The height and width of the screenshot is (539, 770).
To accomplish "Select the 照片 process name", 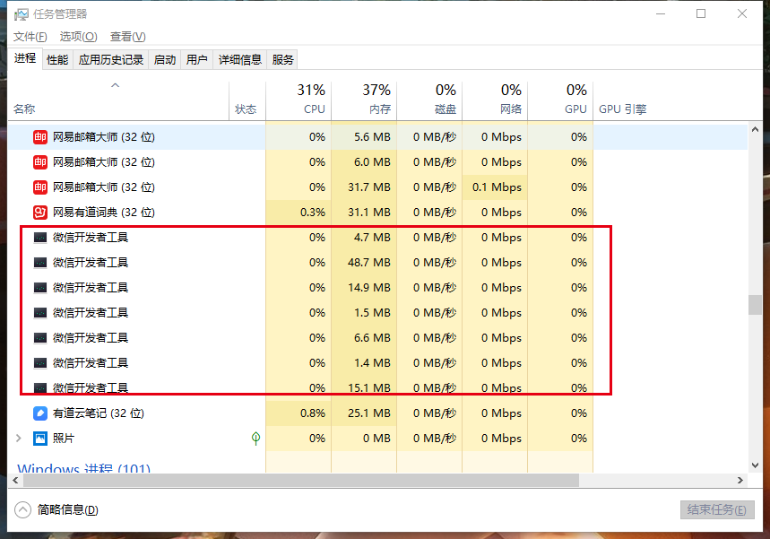I will [64, 439].
